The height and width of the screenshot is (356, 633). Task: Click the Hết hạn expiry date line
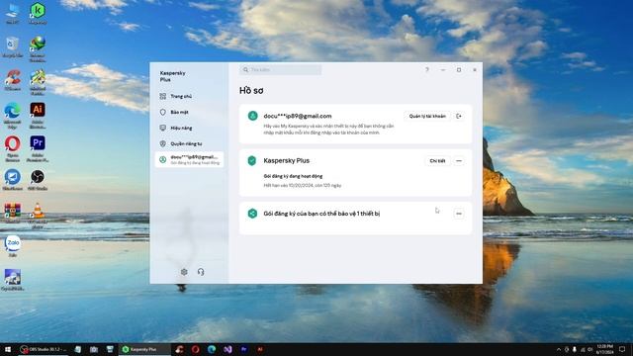[x=303, y=185]
